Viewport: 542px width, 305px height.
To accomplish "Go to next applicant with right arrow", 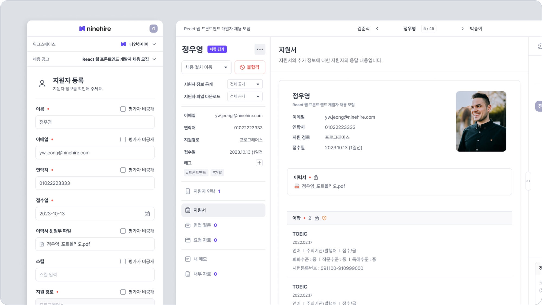I will pos(462,29).
